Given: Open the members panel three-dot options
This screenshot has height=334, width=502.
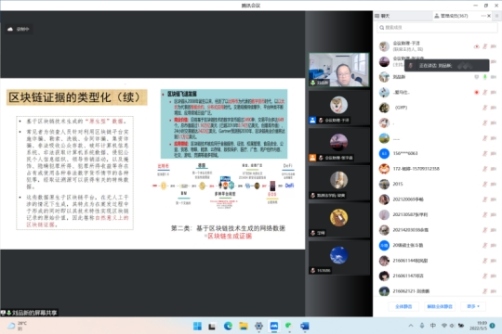Looking at the screenshot, I should (x=483, y=16).
